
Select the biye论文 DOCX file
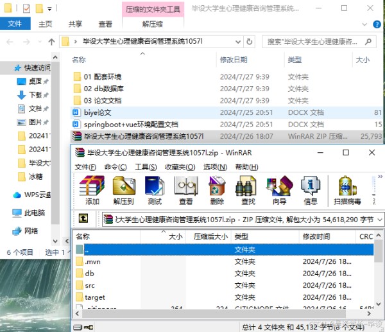98,112
